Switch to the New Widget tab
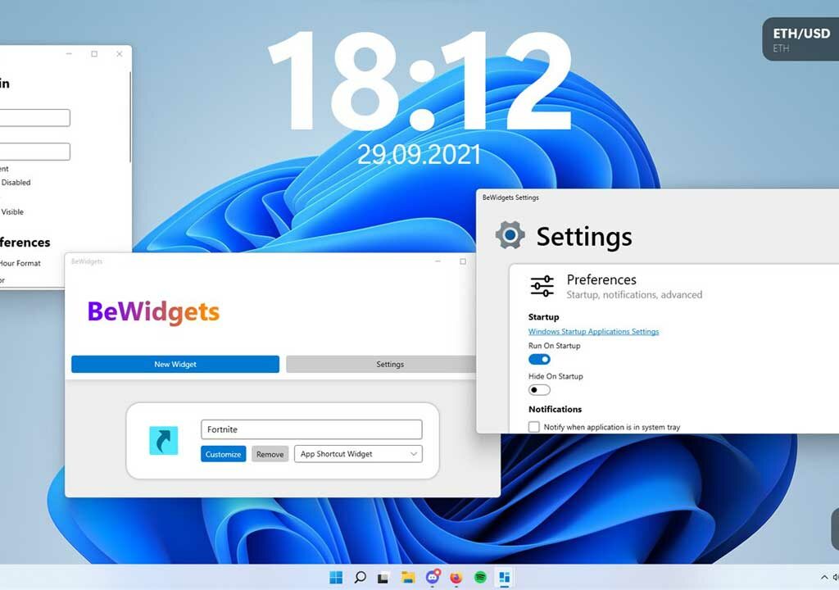This screenshot has width=839, height=590. pos(174,364)
